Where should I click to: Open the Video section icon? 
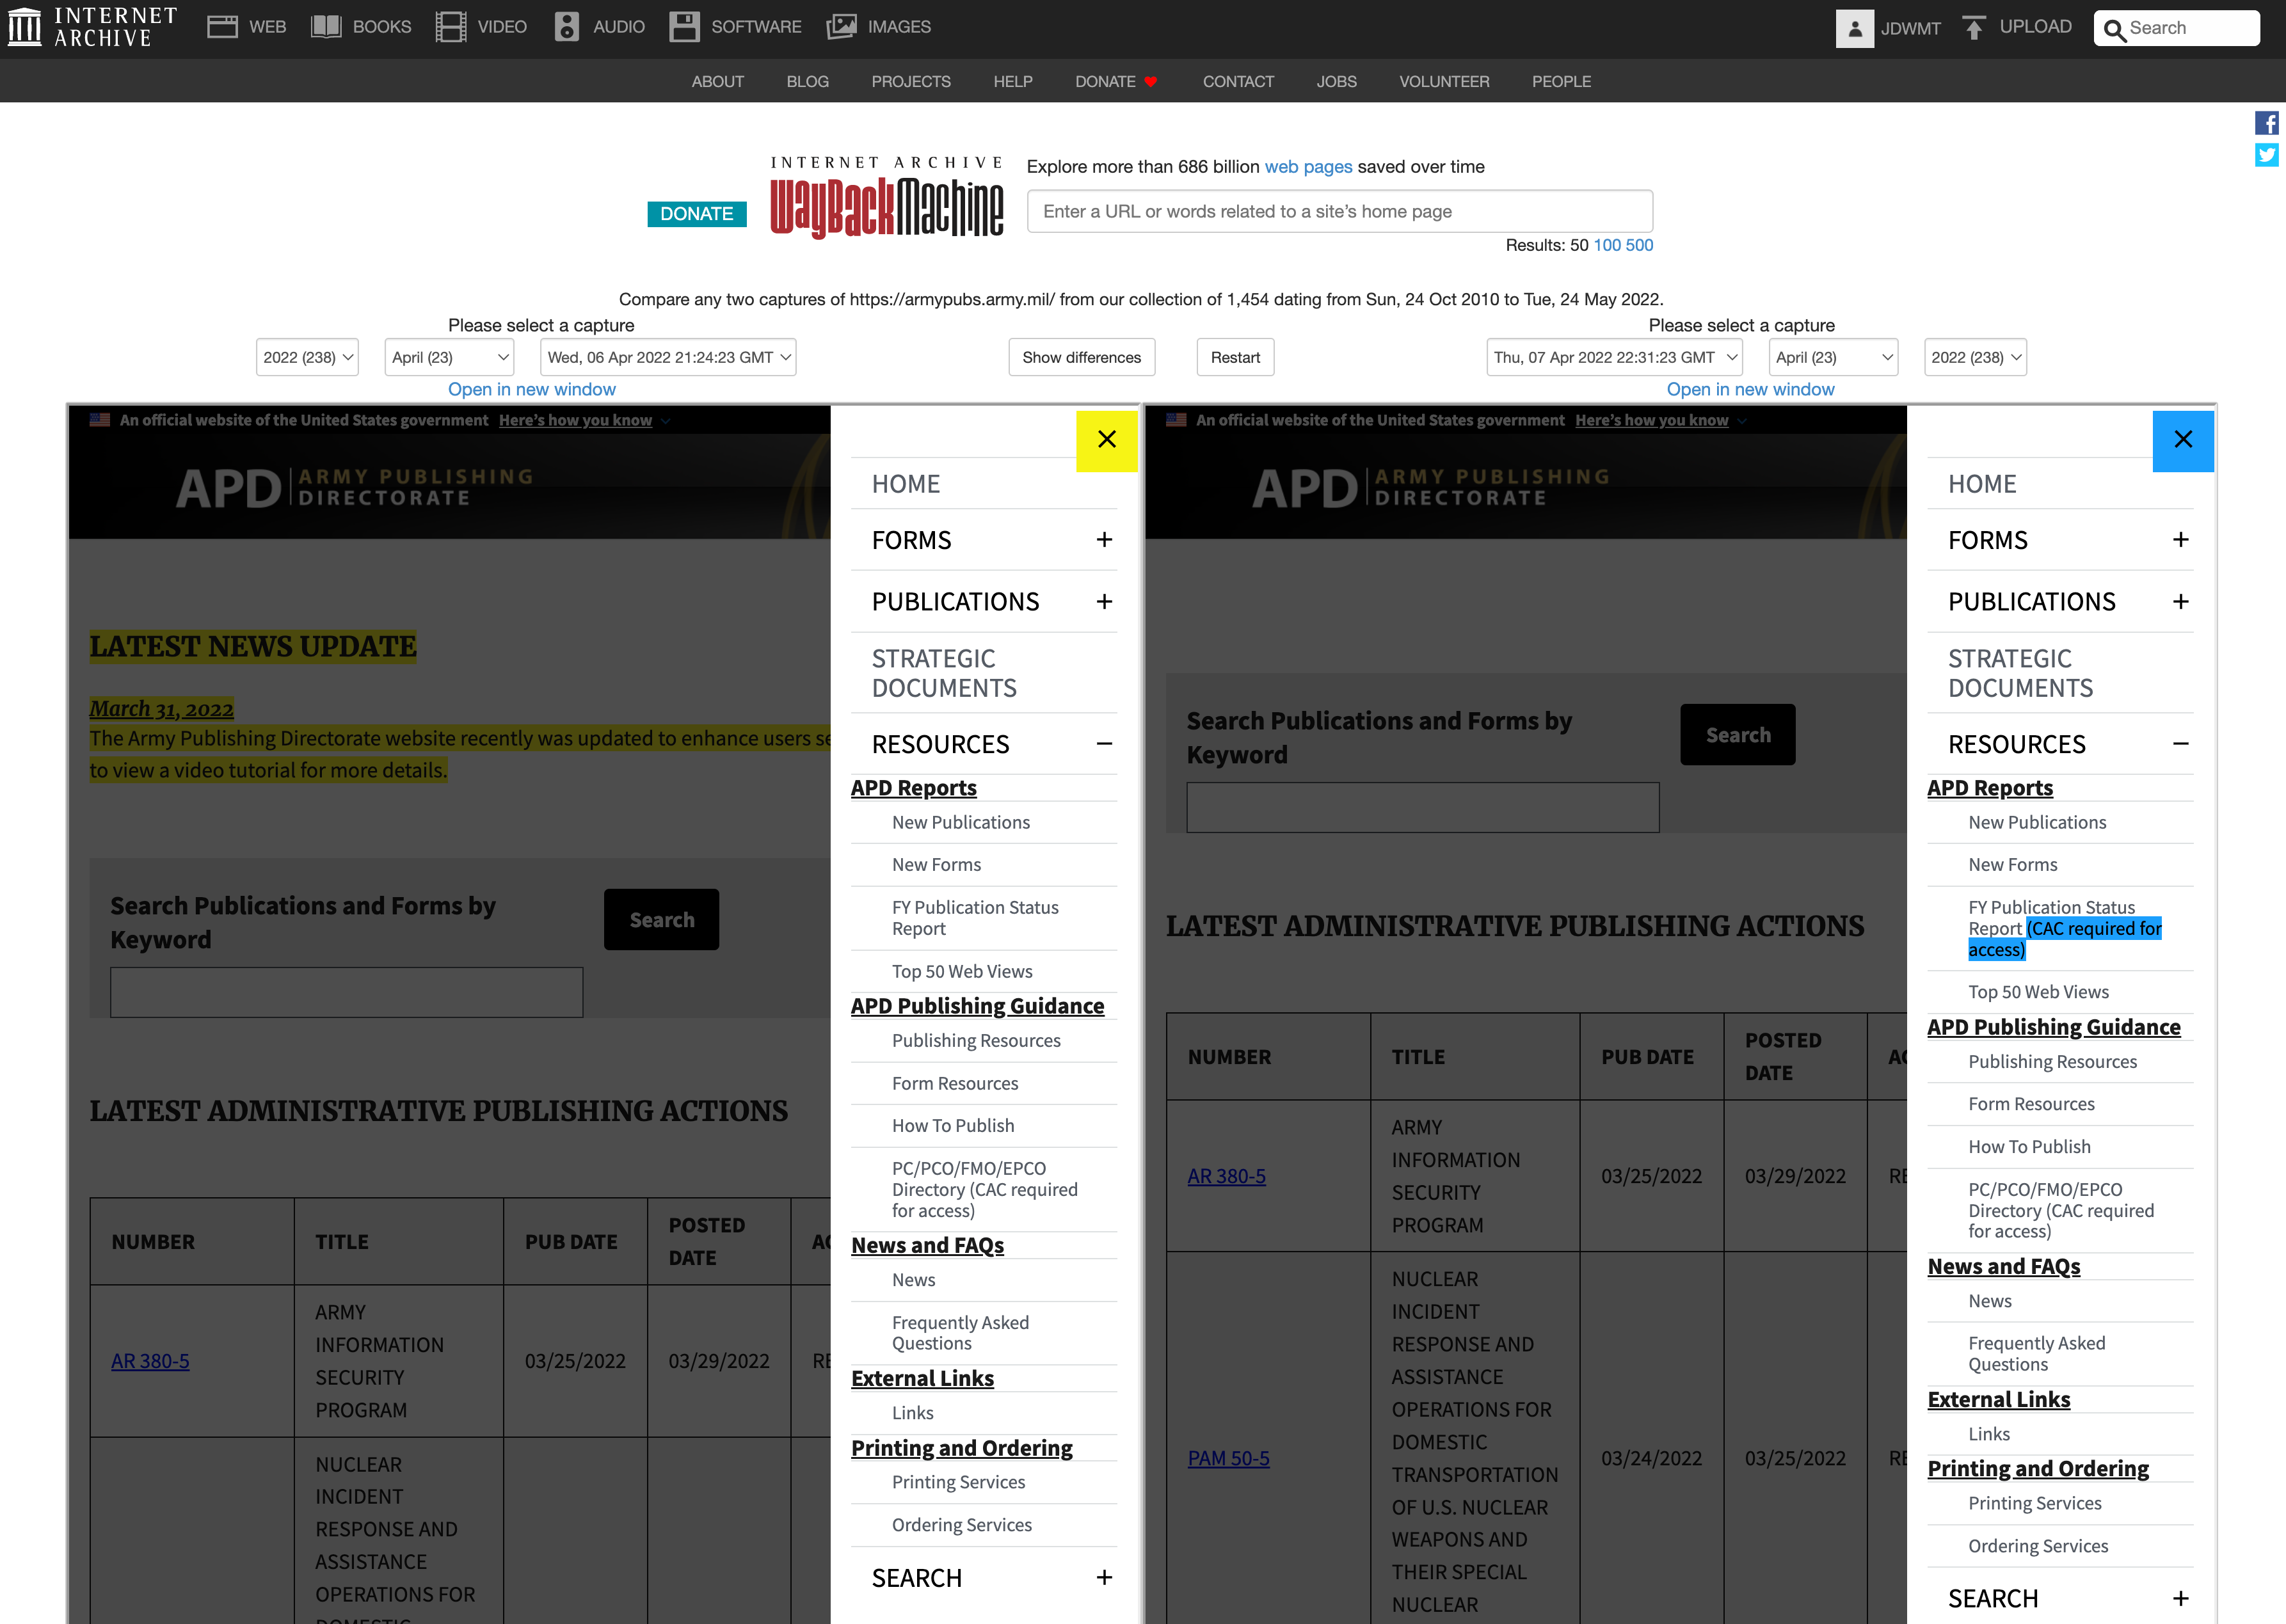click(451, 27)
